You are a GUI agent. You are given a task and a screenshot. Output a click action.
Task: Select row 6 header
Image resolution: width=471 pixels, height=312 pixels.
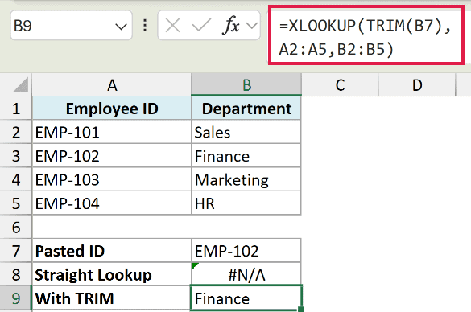[x=16, y=227]
